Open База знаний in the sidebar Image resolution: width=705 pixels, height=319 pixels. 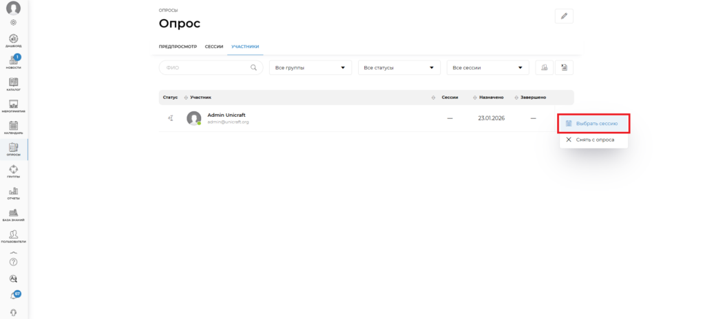tap(14, 214)
